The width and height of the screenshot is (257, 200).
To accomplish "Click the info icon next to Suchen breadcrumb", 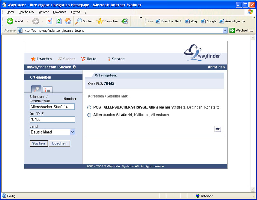I will point(74,67).
